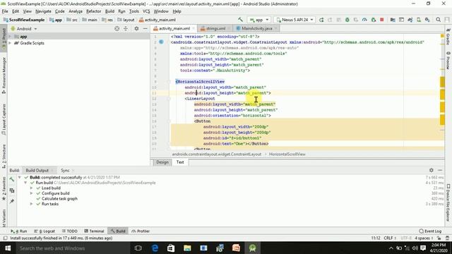Select Gradle Scripts in project tree
Screen dimensions: 452x254
32,43
